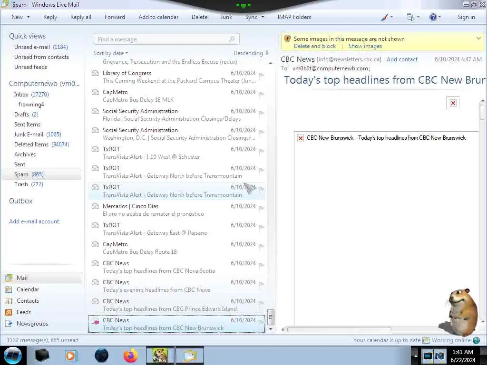This screenshot has width=487, height=365.
Task: Mark message as Junk from toolbar
Action: [x=226, y=17]
